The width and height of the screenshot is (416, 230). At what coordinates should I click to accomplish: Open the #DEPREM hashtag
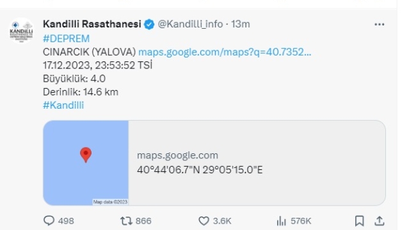[67, 39]
